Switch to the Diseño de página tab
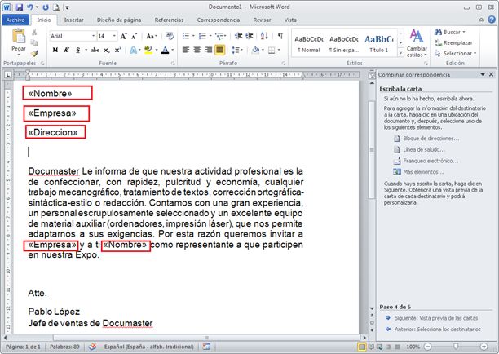 pyautogui.click(x=119, y=20)
